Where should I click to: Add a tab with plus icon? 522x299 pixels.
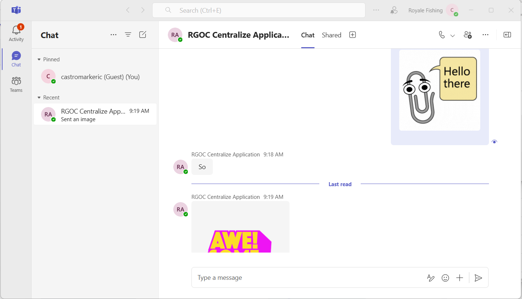pos(352,35)
